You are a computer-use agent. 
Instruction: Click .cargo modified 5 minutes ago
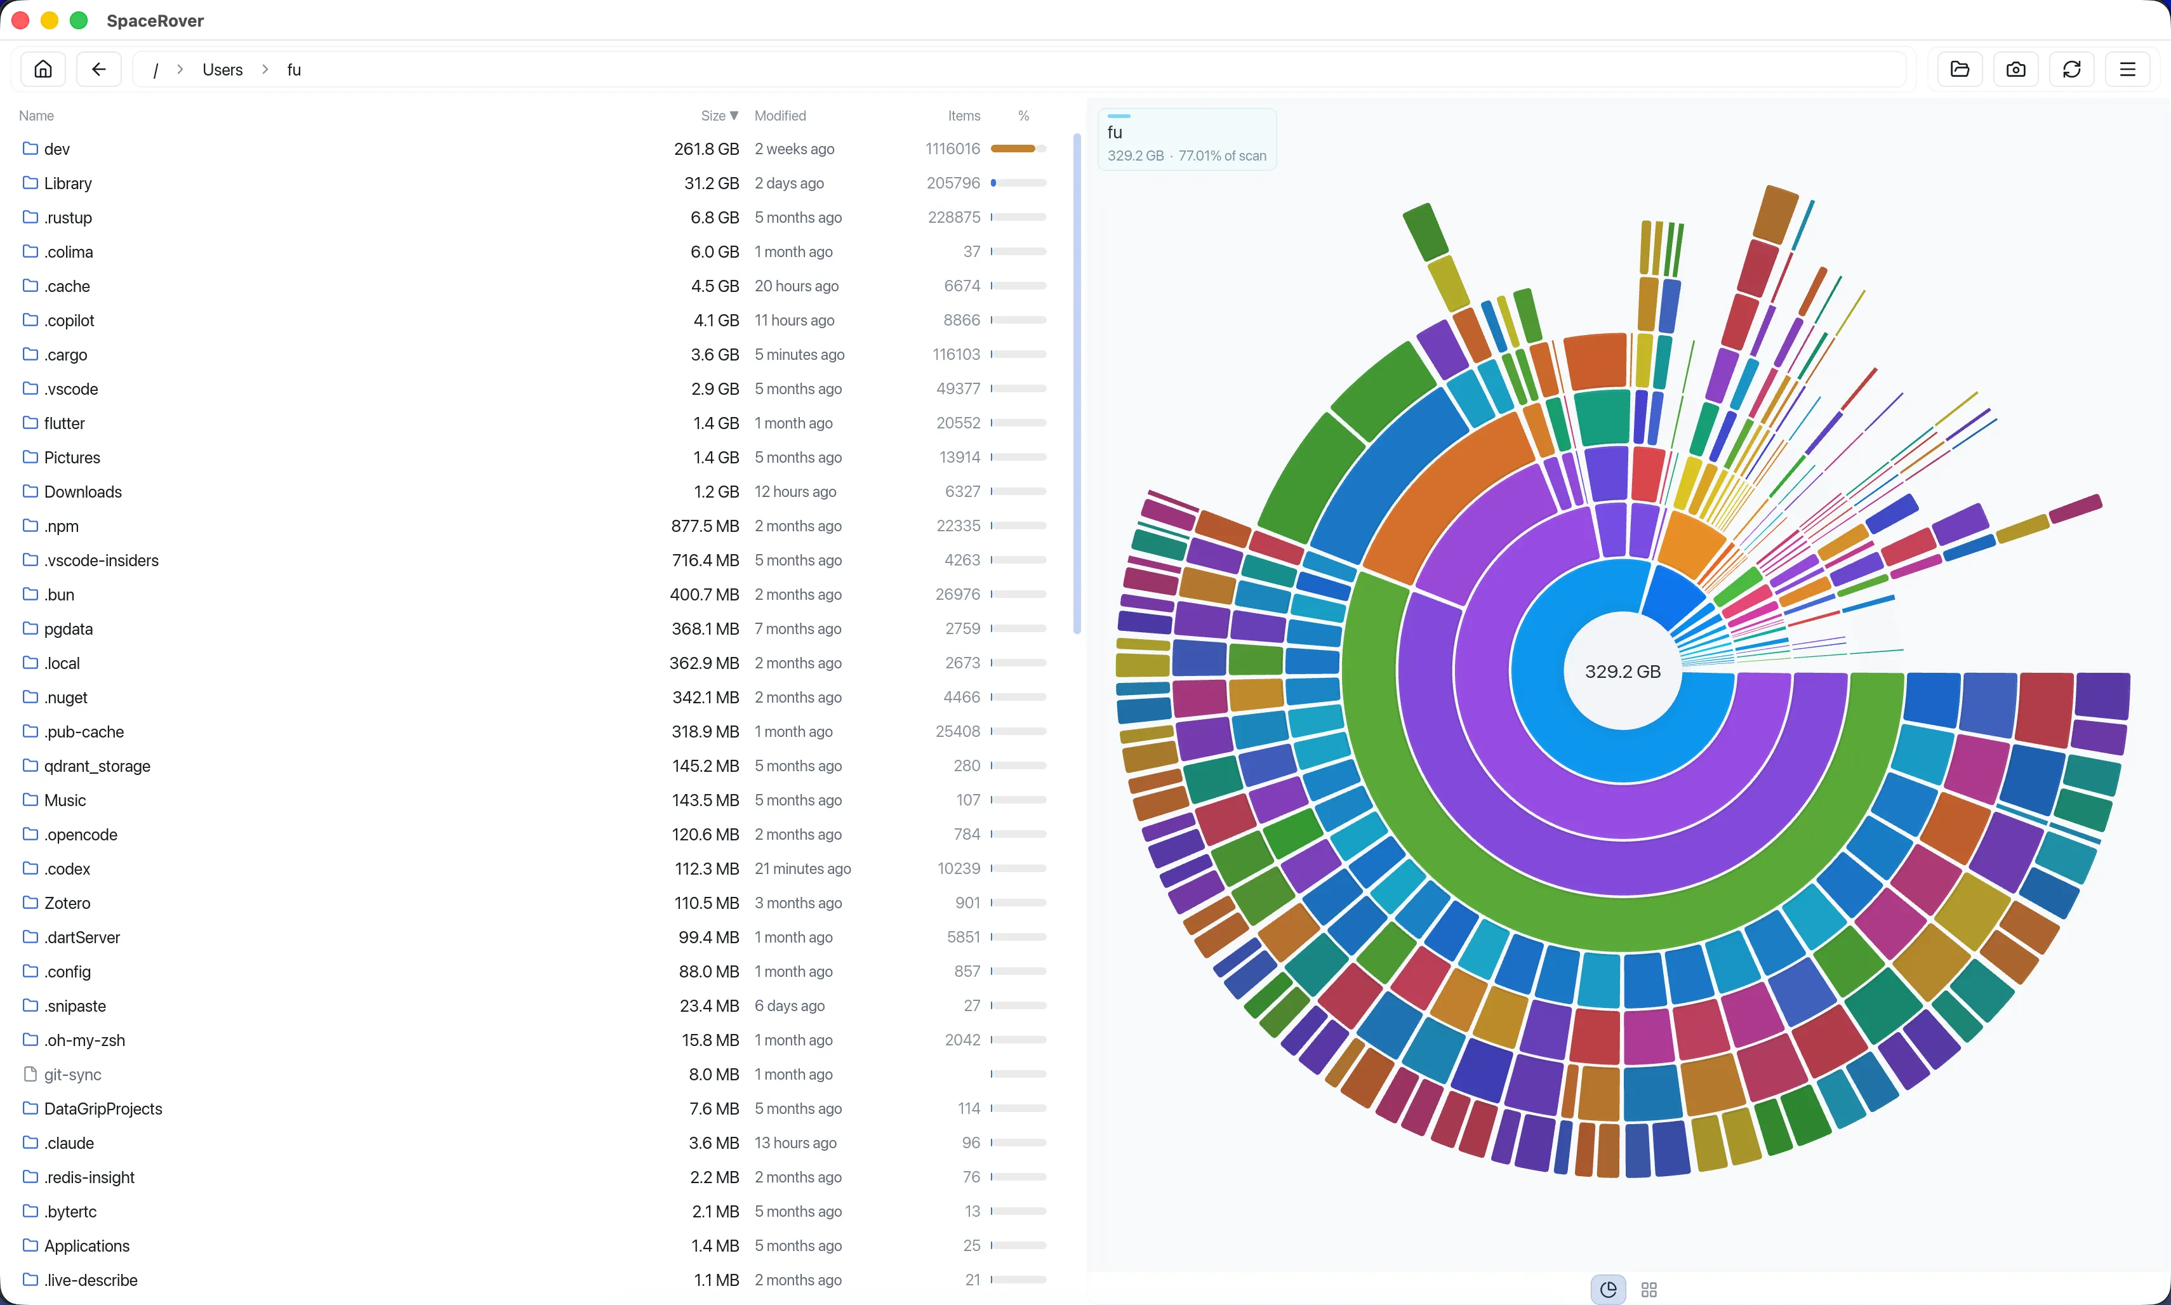coord(799,354)
